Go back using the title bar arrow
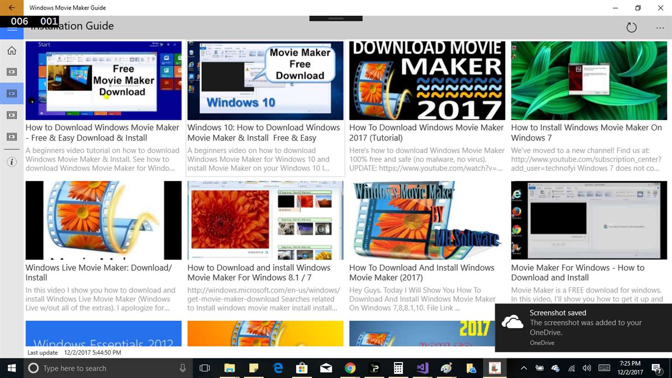Image resolution: width=672 pixels, height=378 pixels. coord(12,8)
